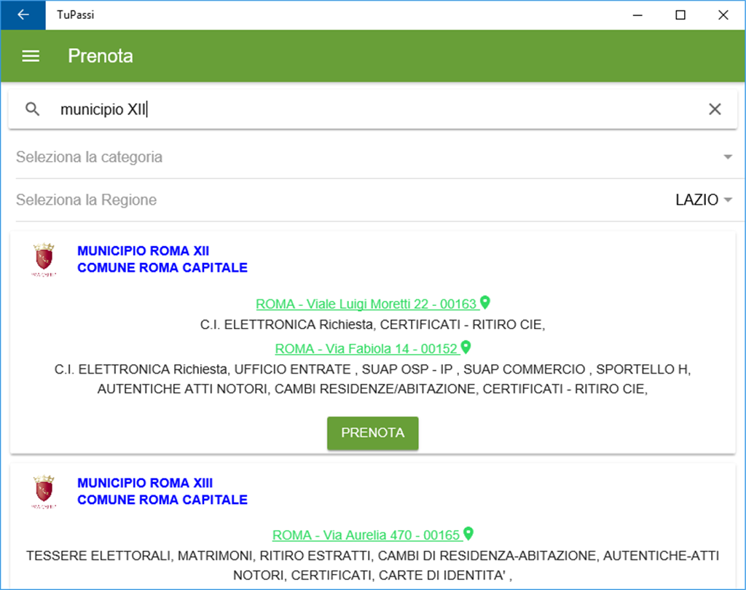Go back with the title bar arrow
Image resolution: width=746 pixels, height=590 pixels.
click(23, 15)
